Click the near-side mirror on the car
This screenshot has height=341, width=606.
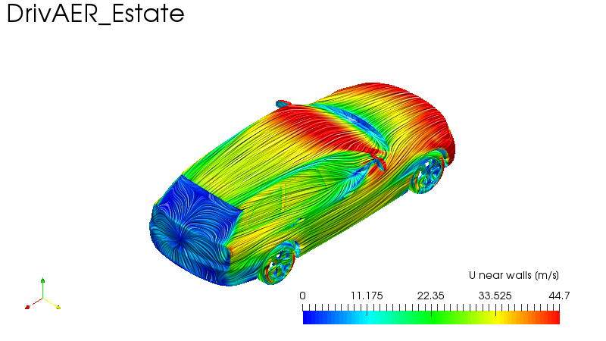[x=380, y=162]
